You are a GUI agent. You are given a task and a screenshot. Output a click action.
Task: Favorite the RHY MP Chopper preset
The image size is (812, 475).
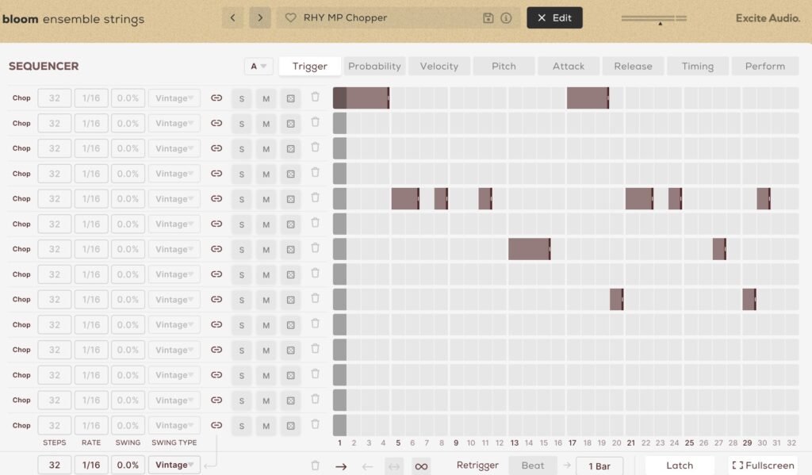coord(290,17)
